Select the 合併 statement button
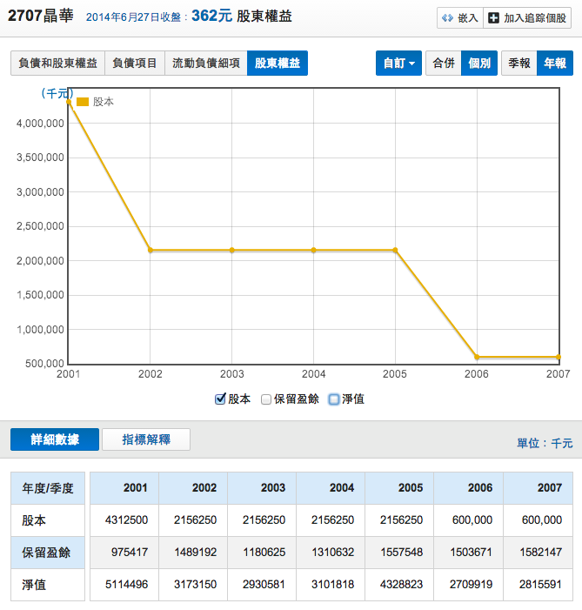This screenshot has width=582, height=610. [x=443, y=64]
